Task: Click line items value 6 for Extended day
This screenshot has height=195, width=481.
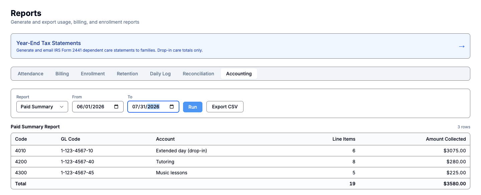Action: [354, 151]
